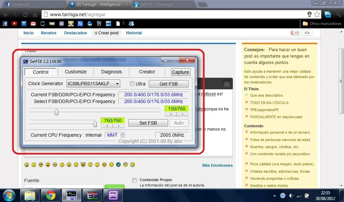
Task: Open WinRAR from the taskbar
Action: (x=92, y=195)
